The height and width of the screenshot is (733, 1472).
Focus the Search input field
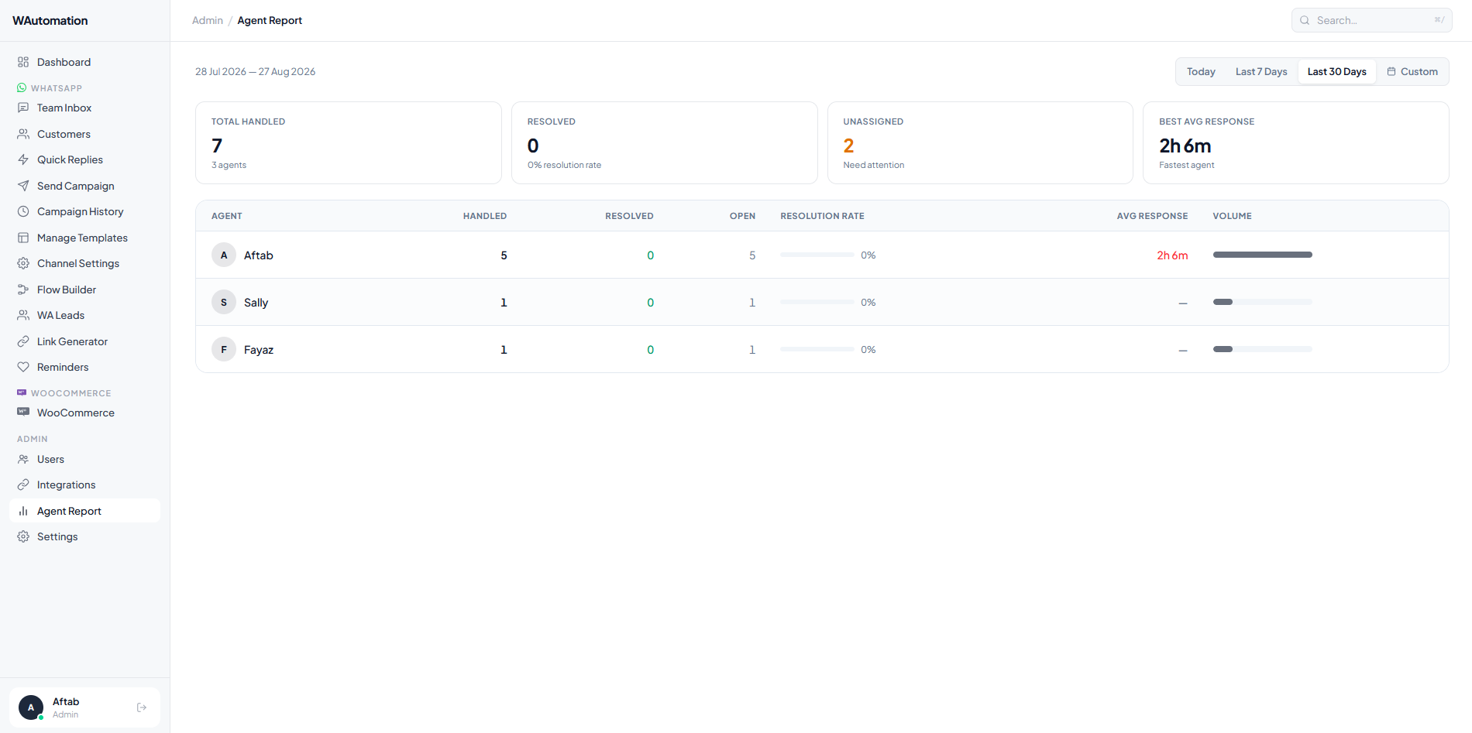1371,20
